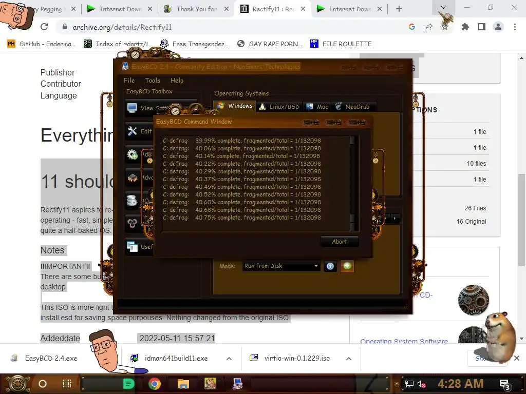Click BCD Backup database icon in toolbox
Screen dimensions: 526x394
click(132, 201)
